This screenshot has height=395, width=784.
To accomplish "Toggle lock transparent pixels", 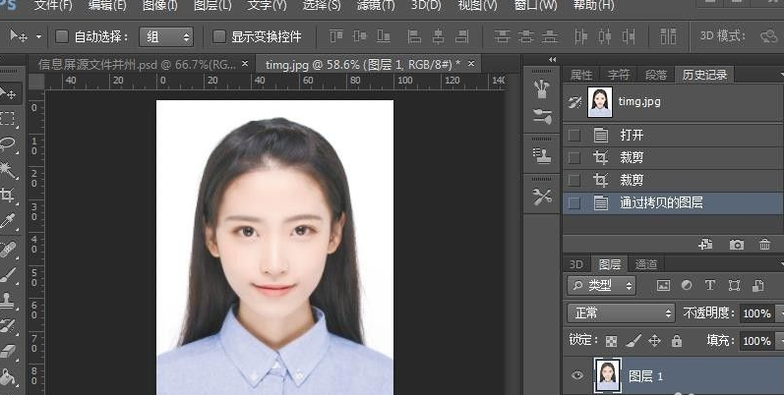I will click(611, 341).
